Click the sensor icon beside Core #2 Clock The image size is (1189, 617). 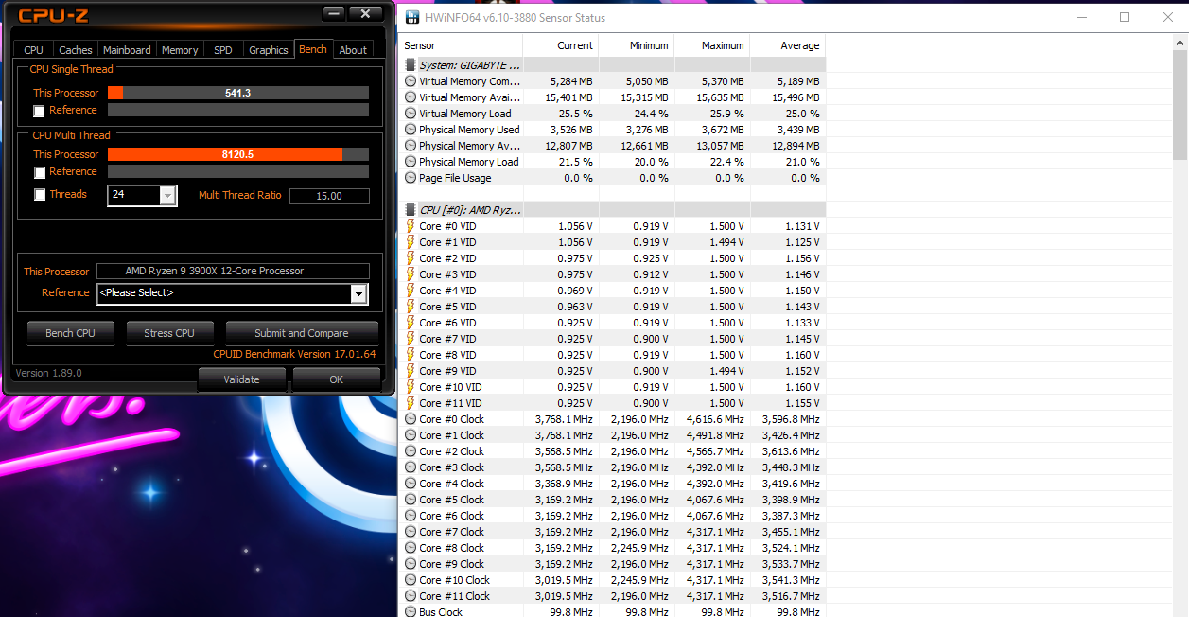click(411, 451)
